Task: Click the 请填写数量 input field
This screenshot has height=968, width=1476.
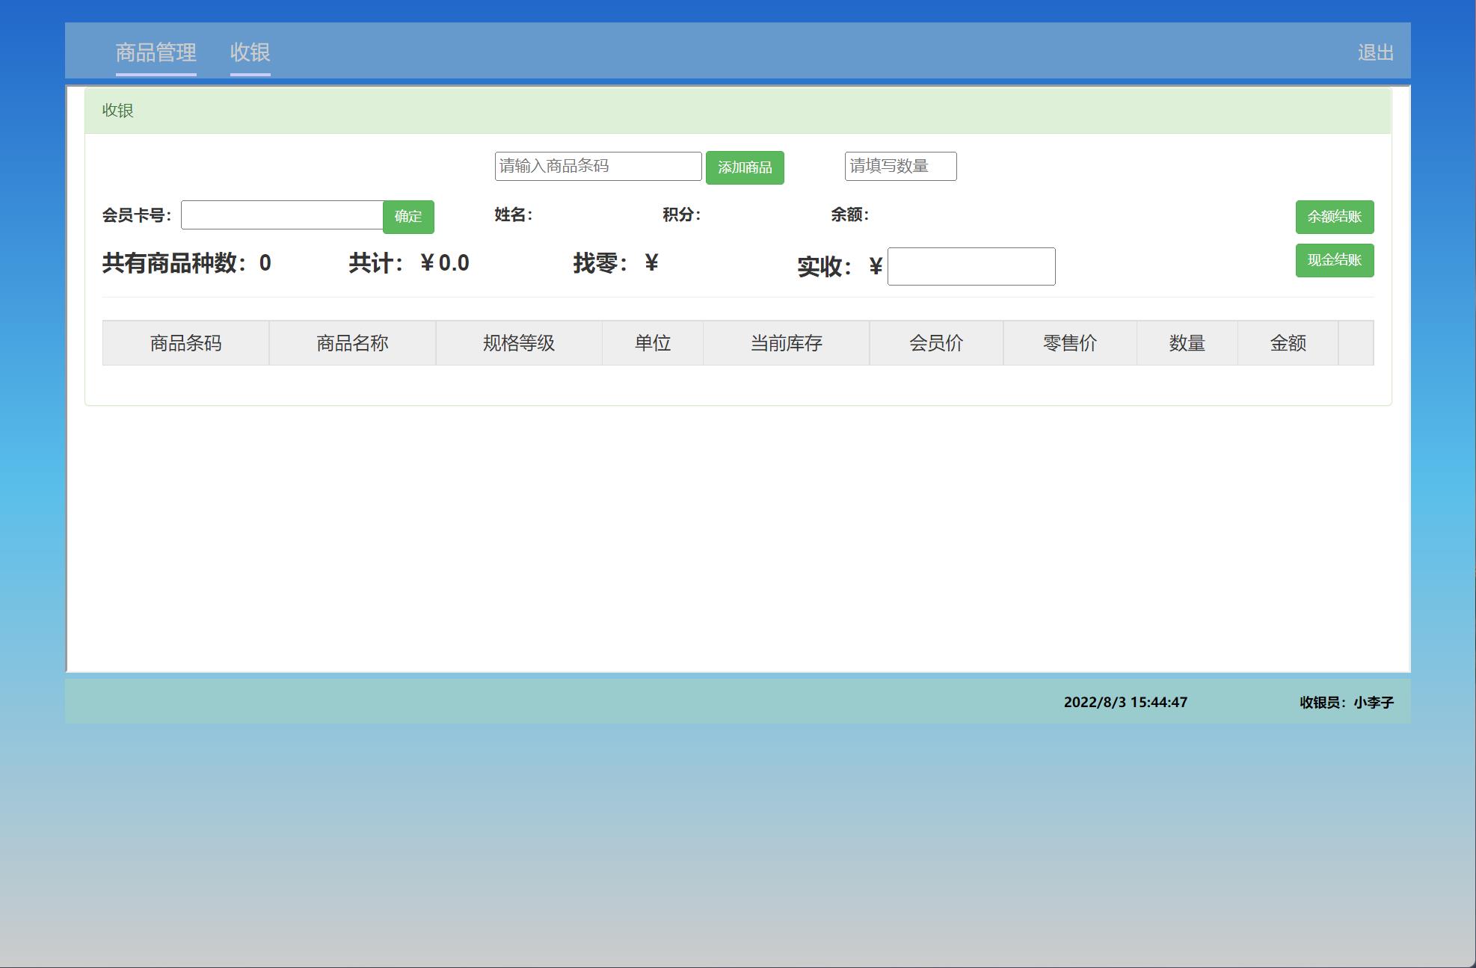Action: [900, 166]
